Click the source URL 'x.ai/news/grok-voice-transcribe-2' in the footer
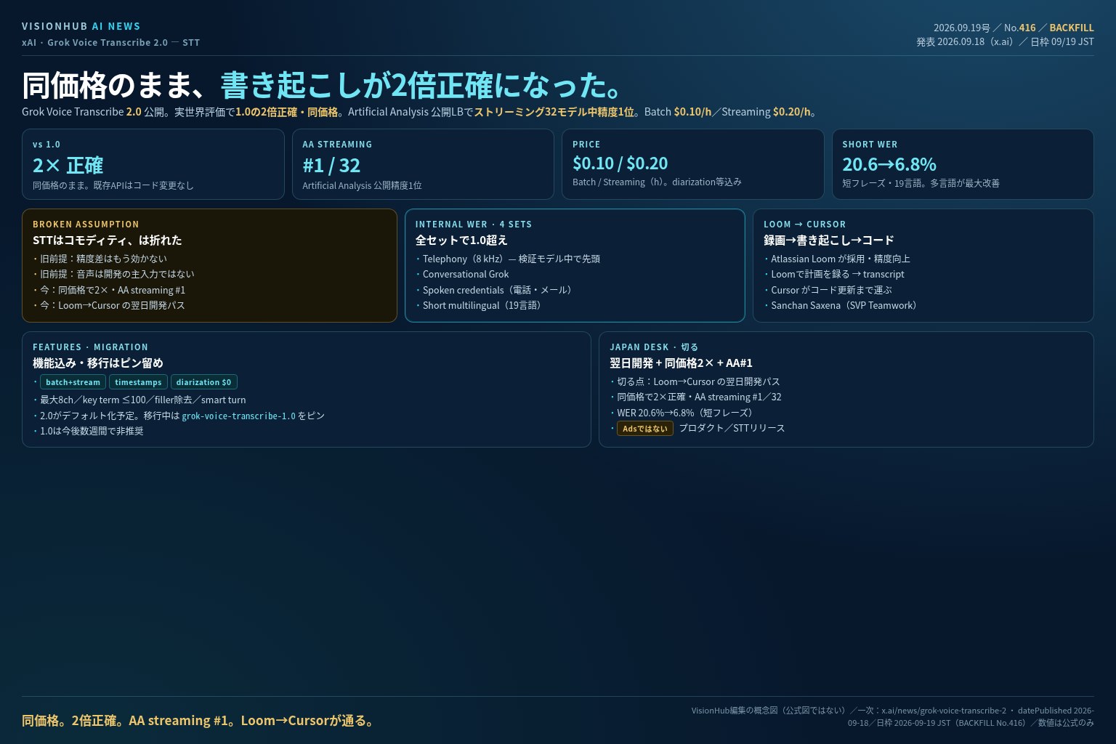The image size is (1116, 744). click(x=944, y=711)
